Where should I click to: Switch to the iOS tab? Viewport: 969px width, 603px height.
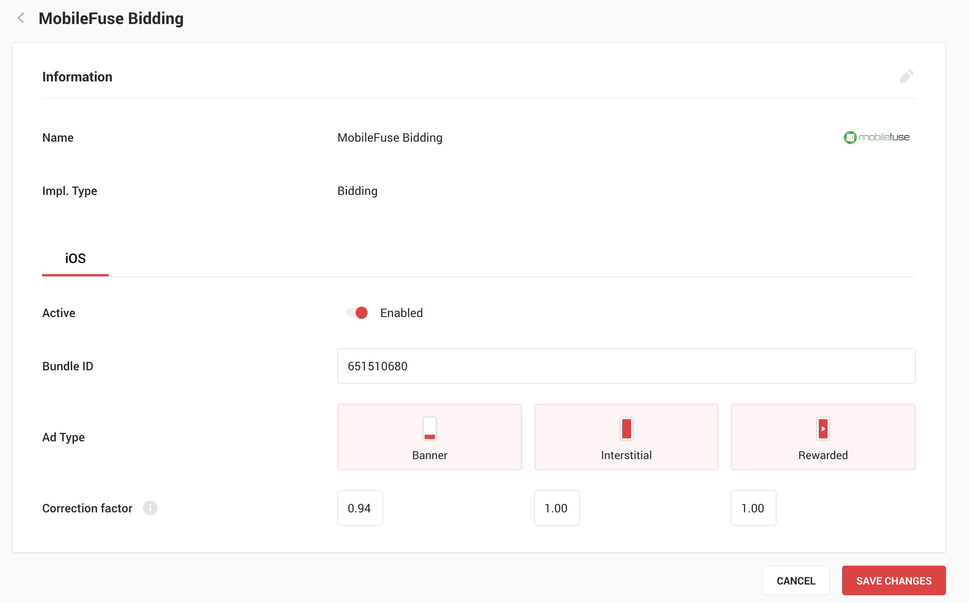point(75,259)
